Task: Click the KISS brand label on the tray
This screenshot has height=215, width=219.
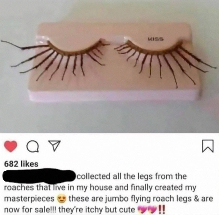Action: 155,39
